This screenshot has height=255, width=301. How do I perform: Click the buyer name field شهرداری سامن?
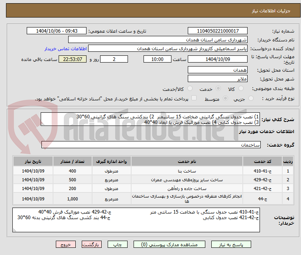[x=158, y=40]
